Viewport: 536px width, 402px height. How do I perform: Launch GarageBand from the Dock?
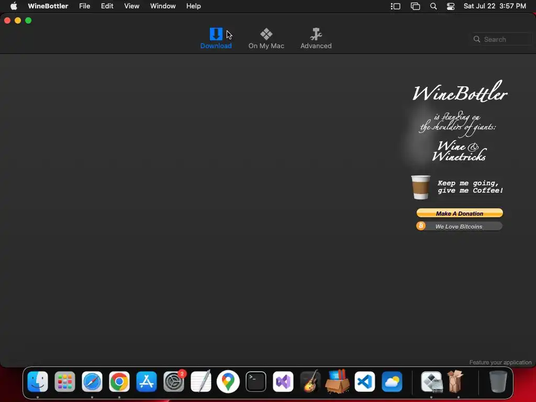[310, 382]
